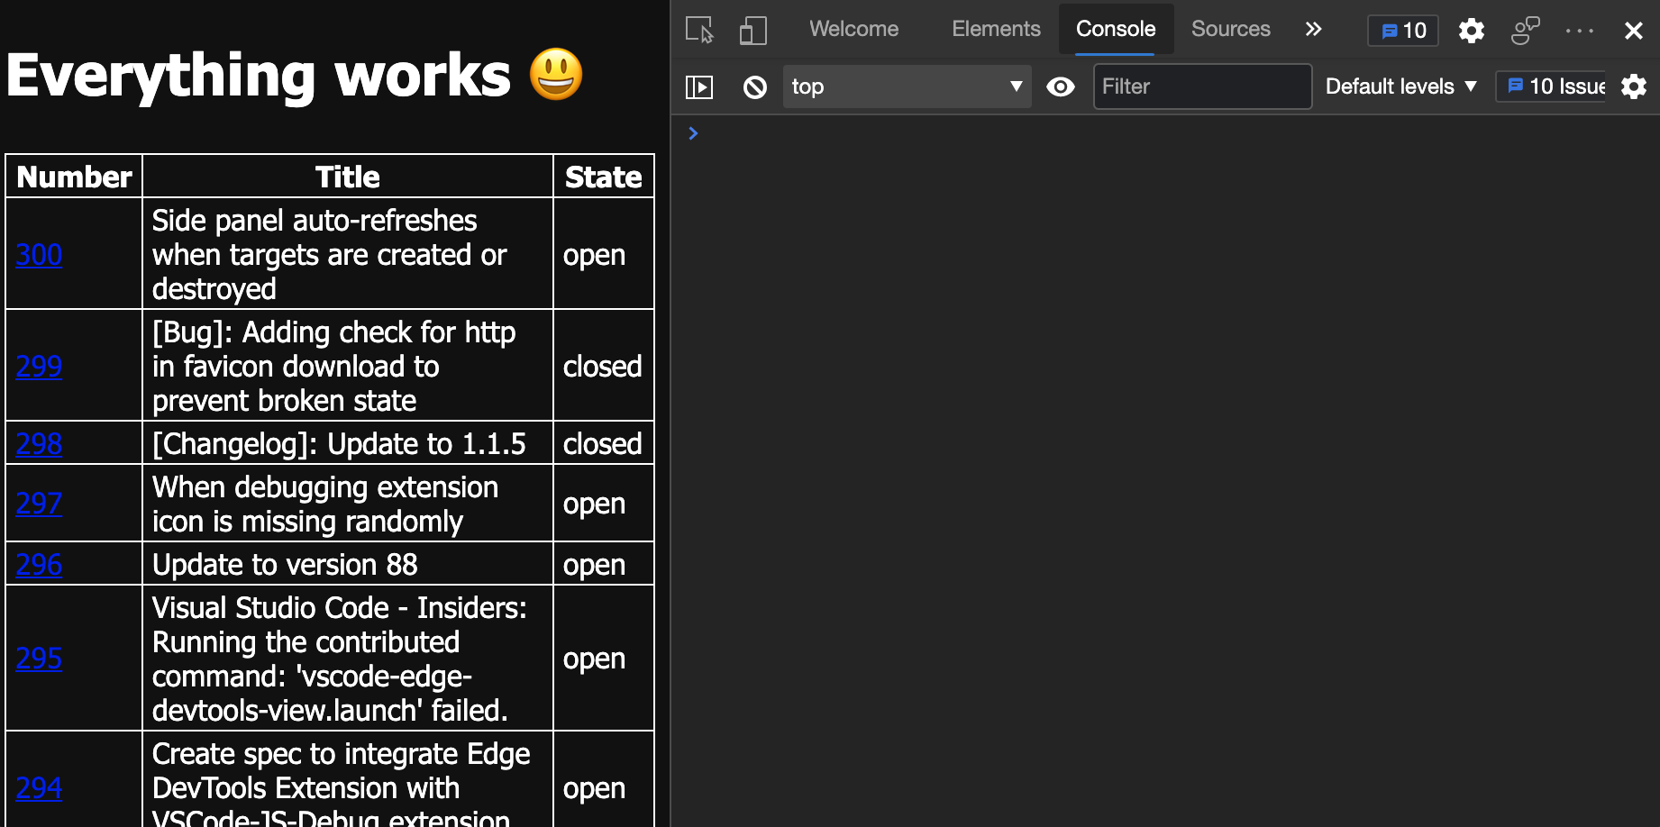
Task: Switch to the Elements tab
Action: 996,29
